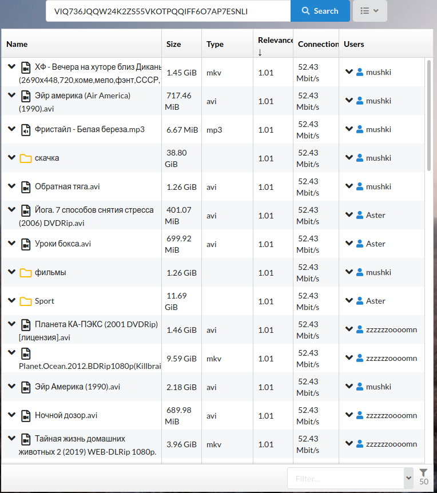437x493 pixels.
Task: Click the audio file icon for Фристайл - Белая береза.mp3
Action: (x=25, y=130)
